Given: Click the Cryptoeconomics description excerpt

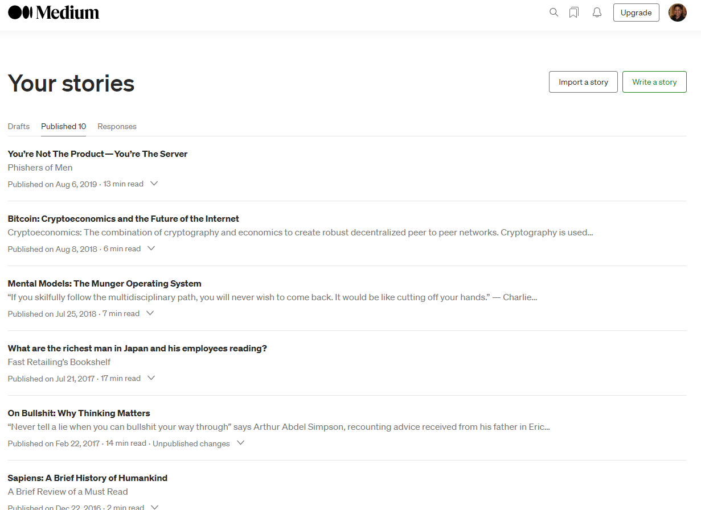Looking at the screenshot, I should 301,232.
